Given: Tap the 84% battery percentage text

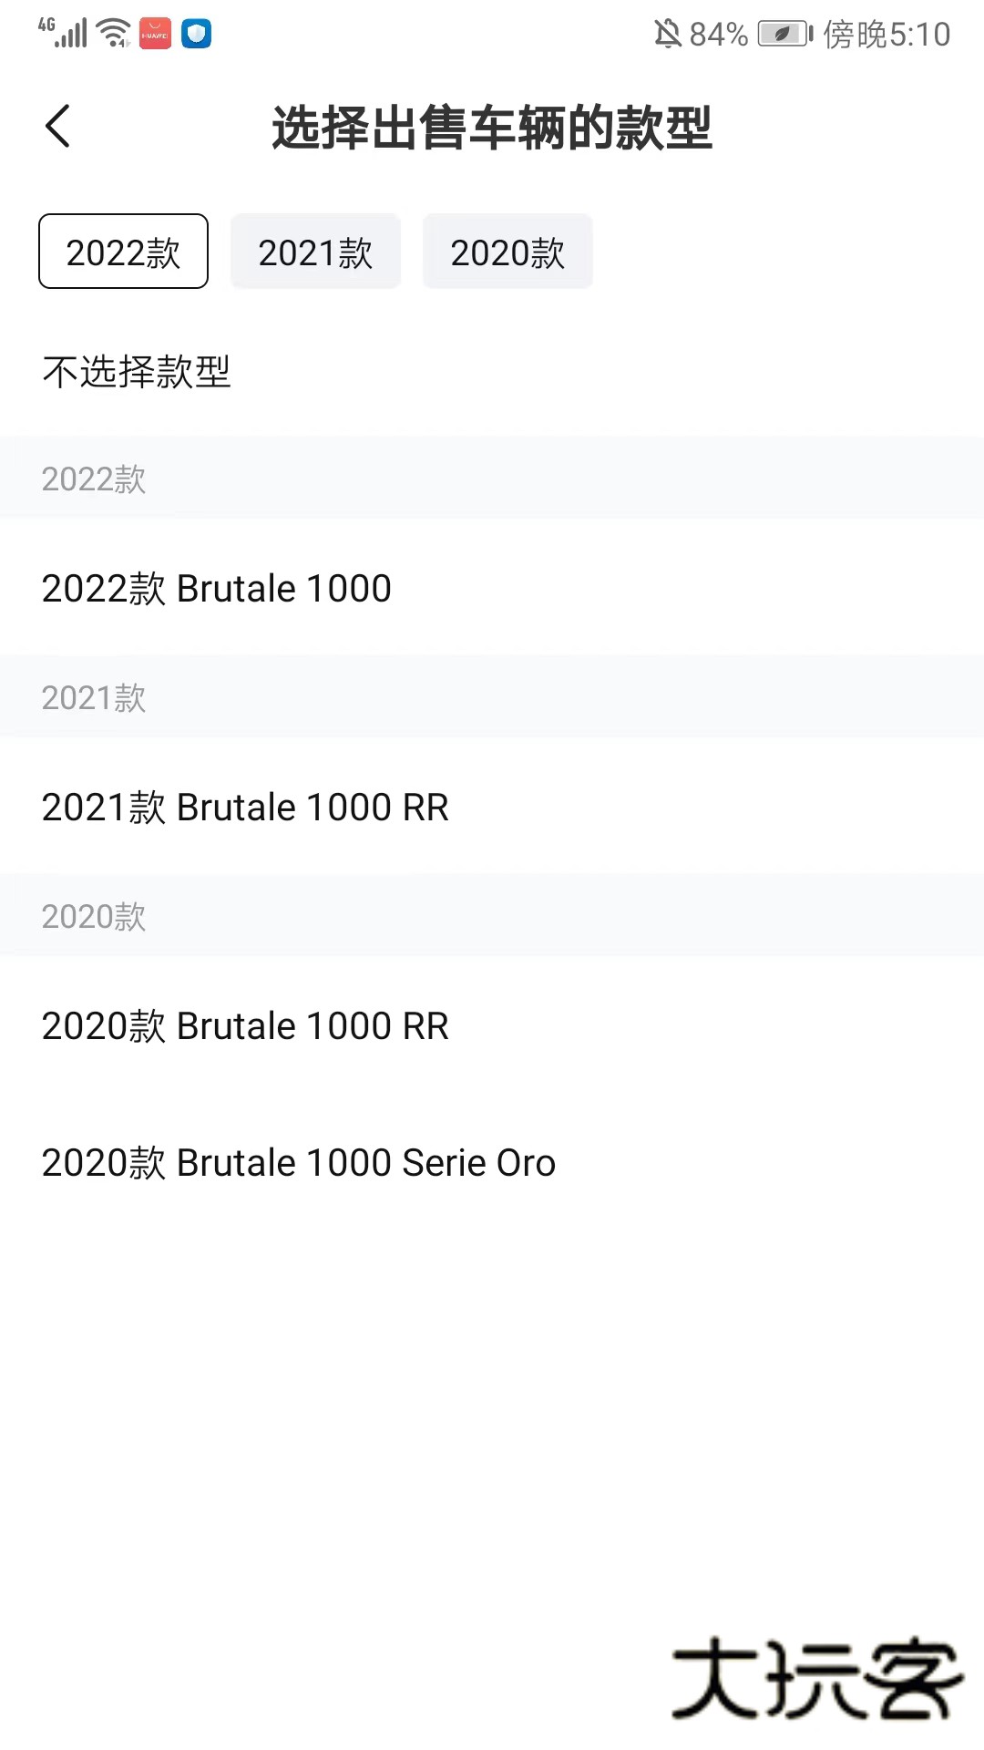Looking at the screenshot, I should pyautogui.click(x=718, y=35).
